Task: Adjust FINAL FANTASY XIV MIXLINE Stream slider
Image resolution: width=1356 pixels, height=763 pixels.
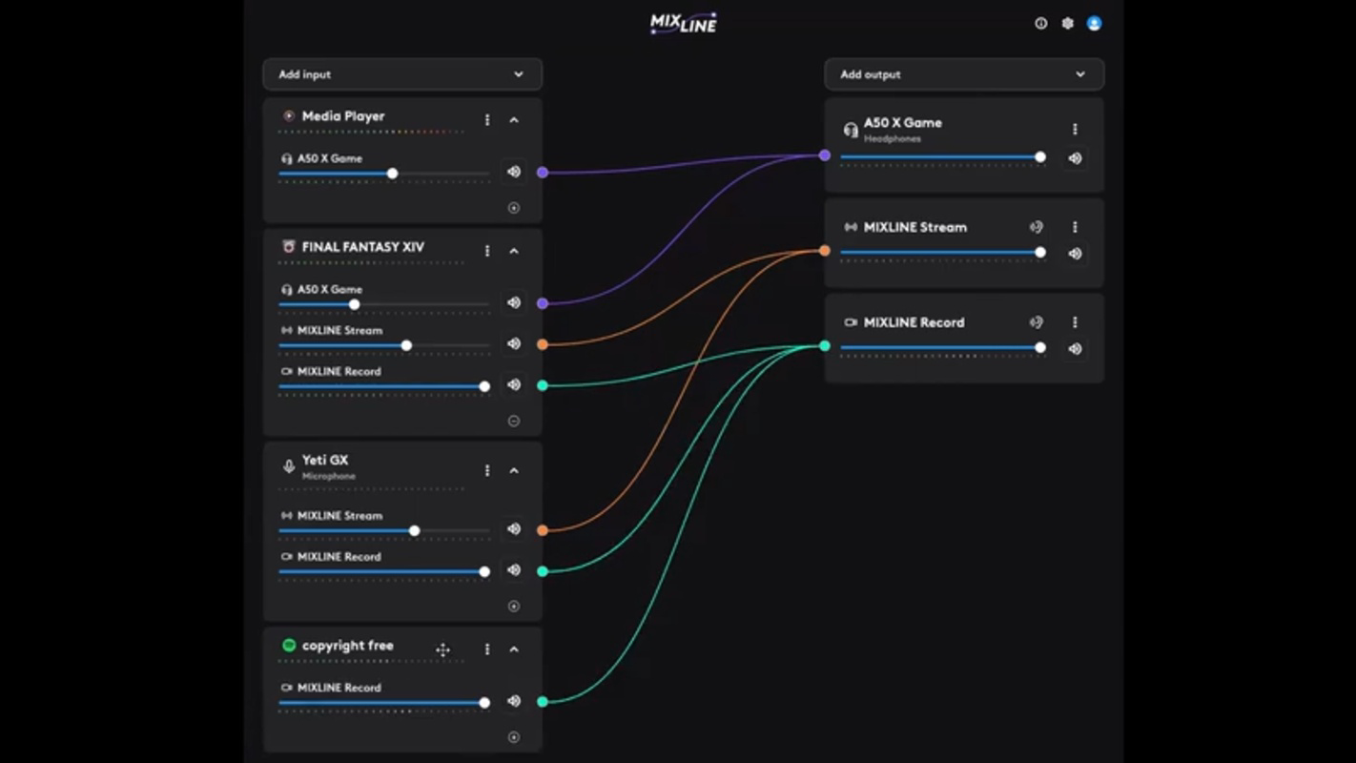Action: [x=383, y=345]
